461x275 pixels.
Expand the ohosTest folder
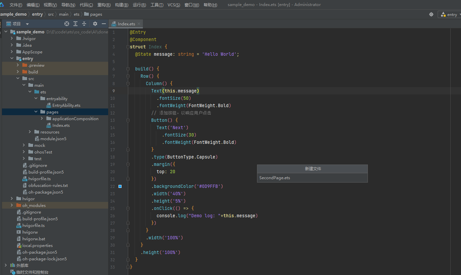tap(24, 152)
